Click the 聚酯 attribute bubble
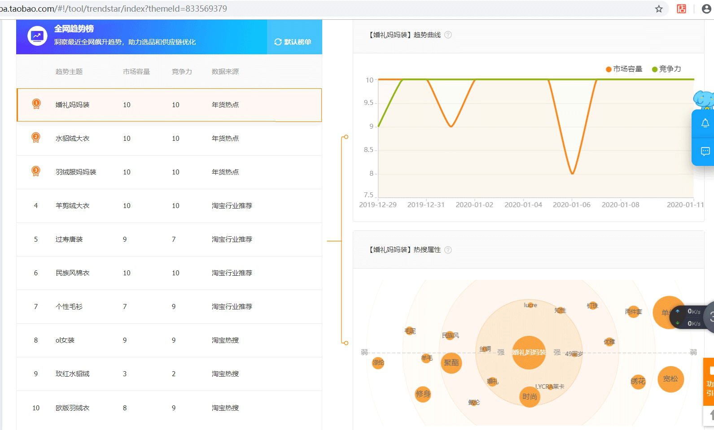Image resolution: width=714 pixels, height=430 pixels. (x=451, y=363)
